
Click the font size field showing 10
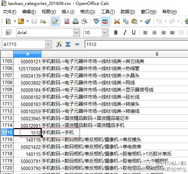coord(92,32)
